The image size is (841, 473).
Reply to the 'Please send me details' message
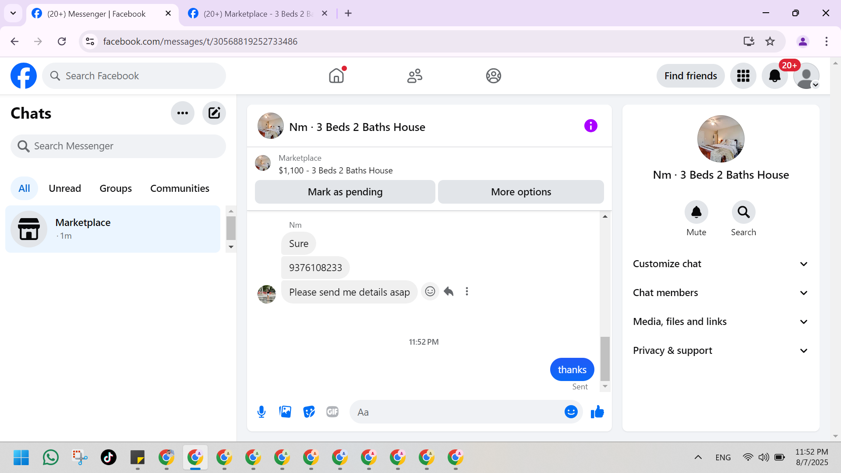click(x=449, y=291)
